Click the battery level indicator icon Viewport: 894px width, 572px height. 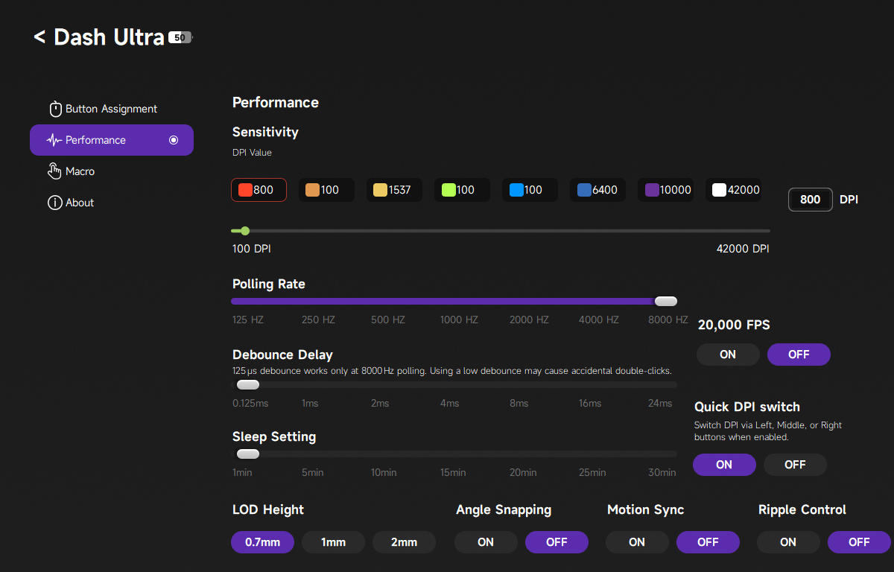pos(180,37)
